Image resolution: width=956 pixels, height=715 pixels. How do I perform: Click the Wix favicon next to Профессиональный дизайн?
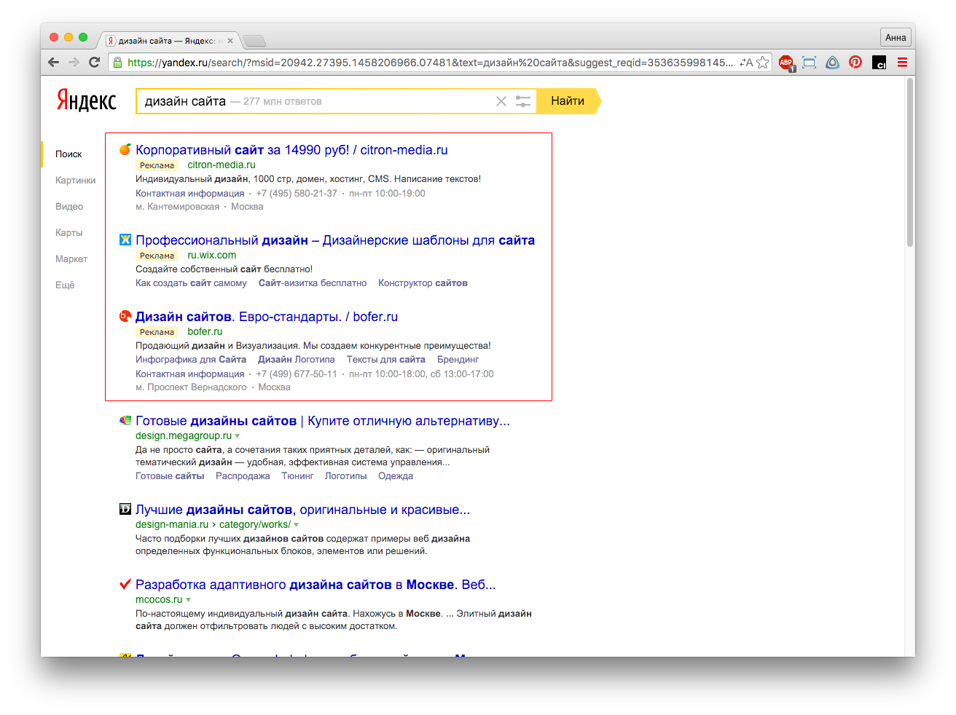coord(125,240)
